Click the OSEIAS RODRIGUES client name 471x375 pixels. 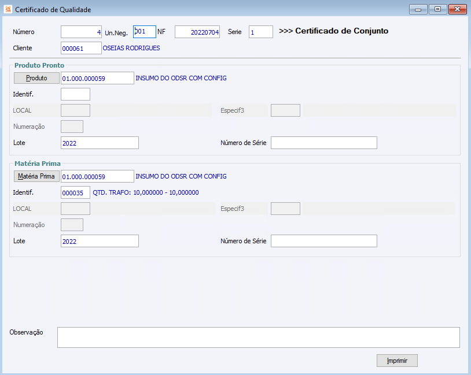pos(131,48)
